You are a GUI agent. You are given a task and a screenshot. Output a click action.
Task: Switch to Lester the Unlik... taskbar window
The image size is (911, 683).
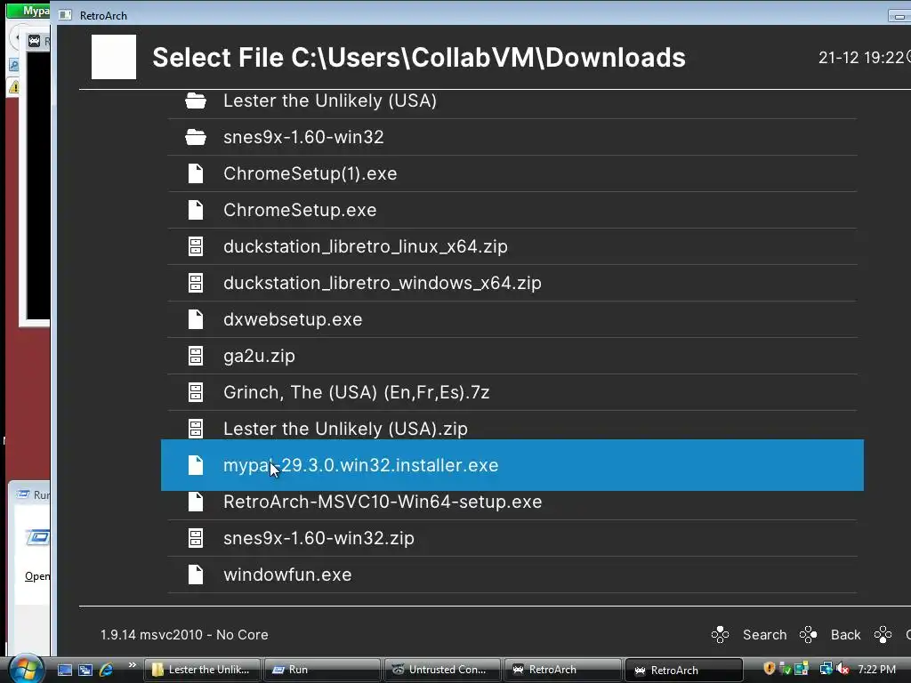click(202, 670)
